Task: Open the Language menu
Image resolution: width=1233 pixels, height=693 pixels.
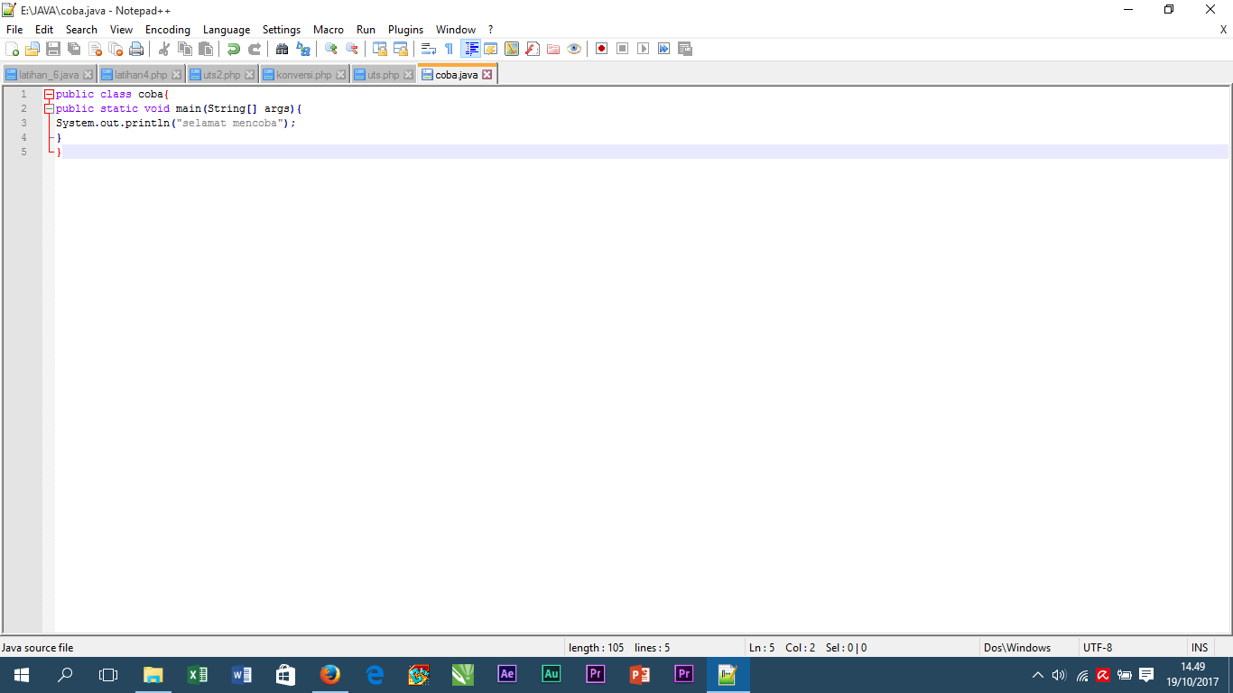Action: [x=227, y=29]
